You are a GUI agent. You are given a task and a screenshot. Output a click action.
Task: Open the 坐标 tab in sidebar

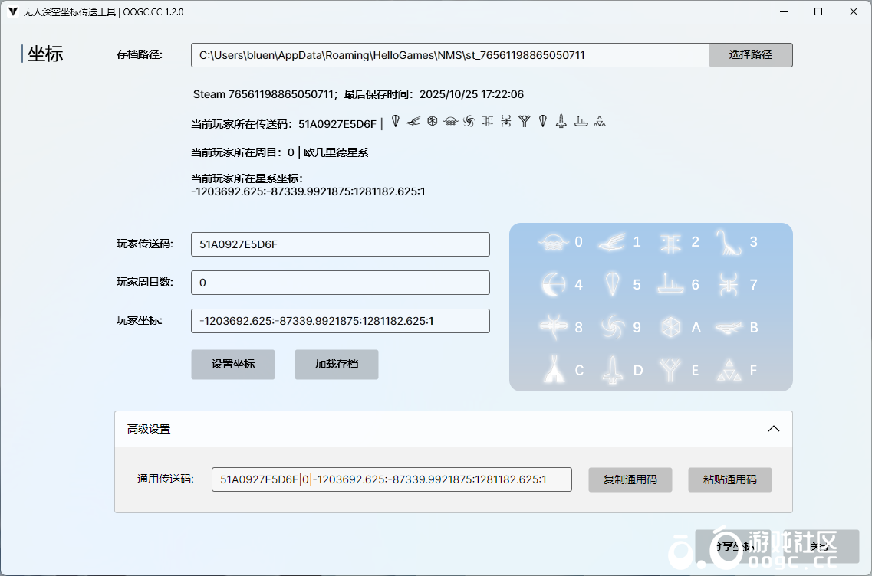pyautogui.click(x=44, y=54)
